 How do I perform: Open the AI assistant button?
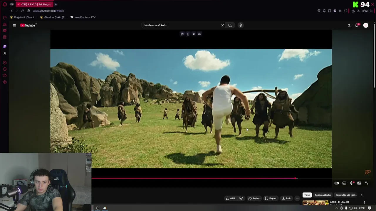[365, 11]
